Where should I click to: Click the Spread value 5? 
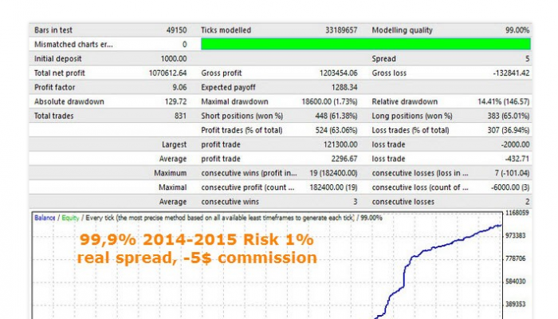[x=527, y=59]
